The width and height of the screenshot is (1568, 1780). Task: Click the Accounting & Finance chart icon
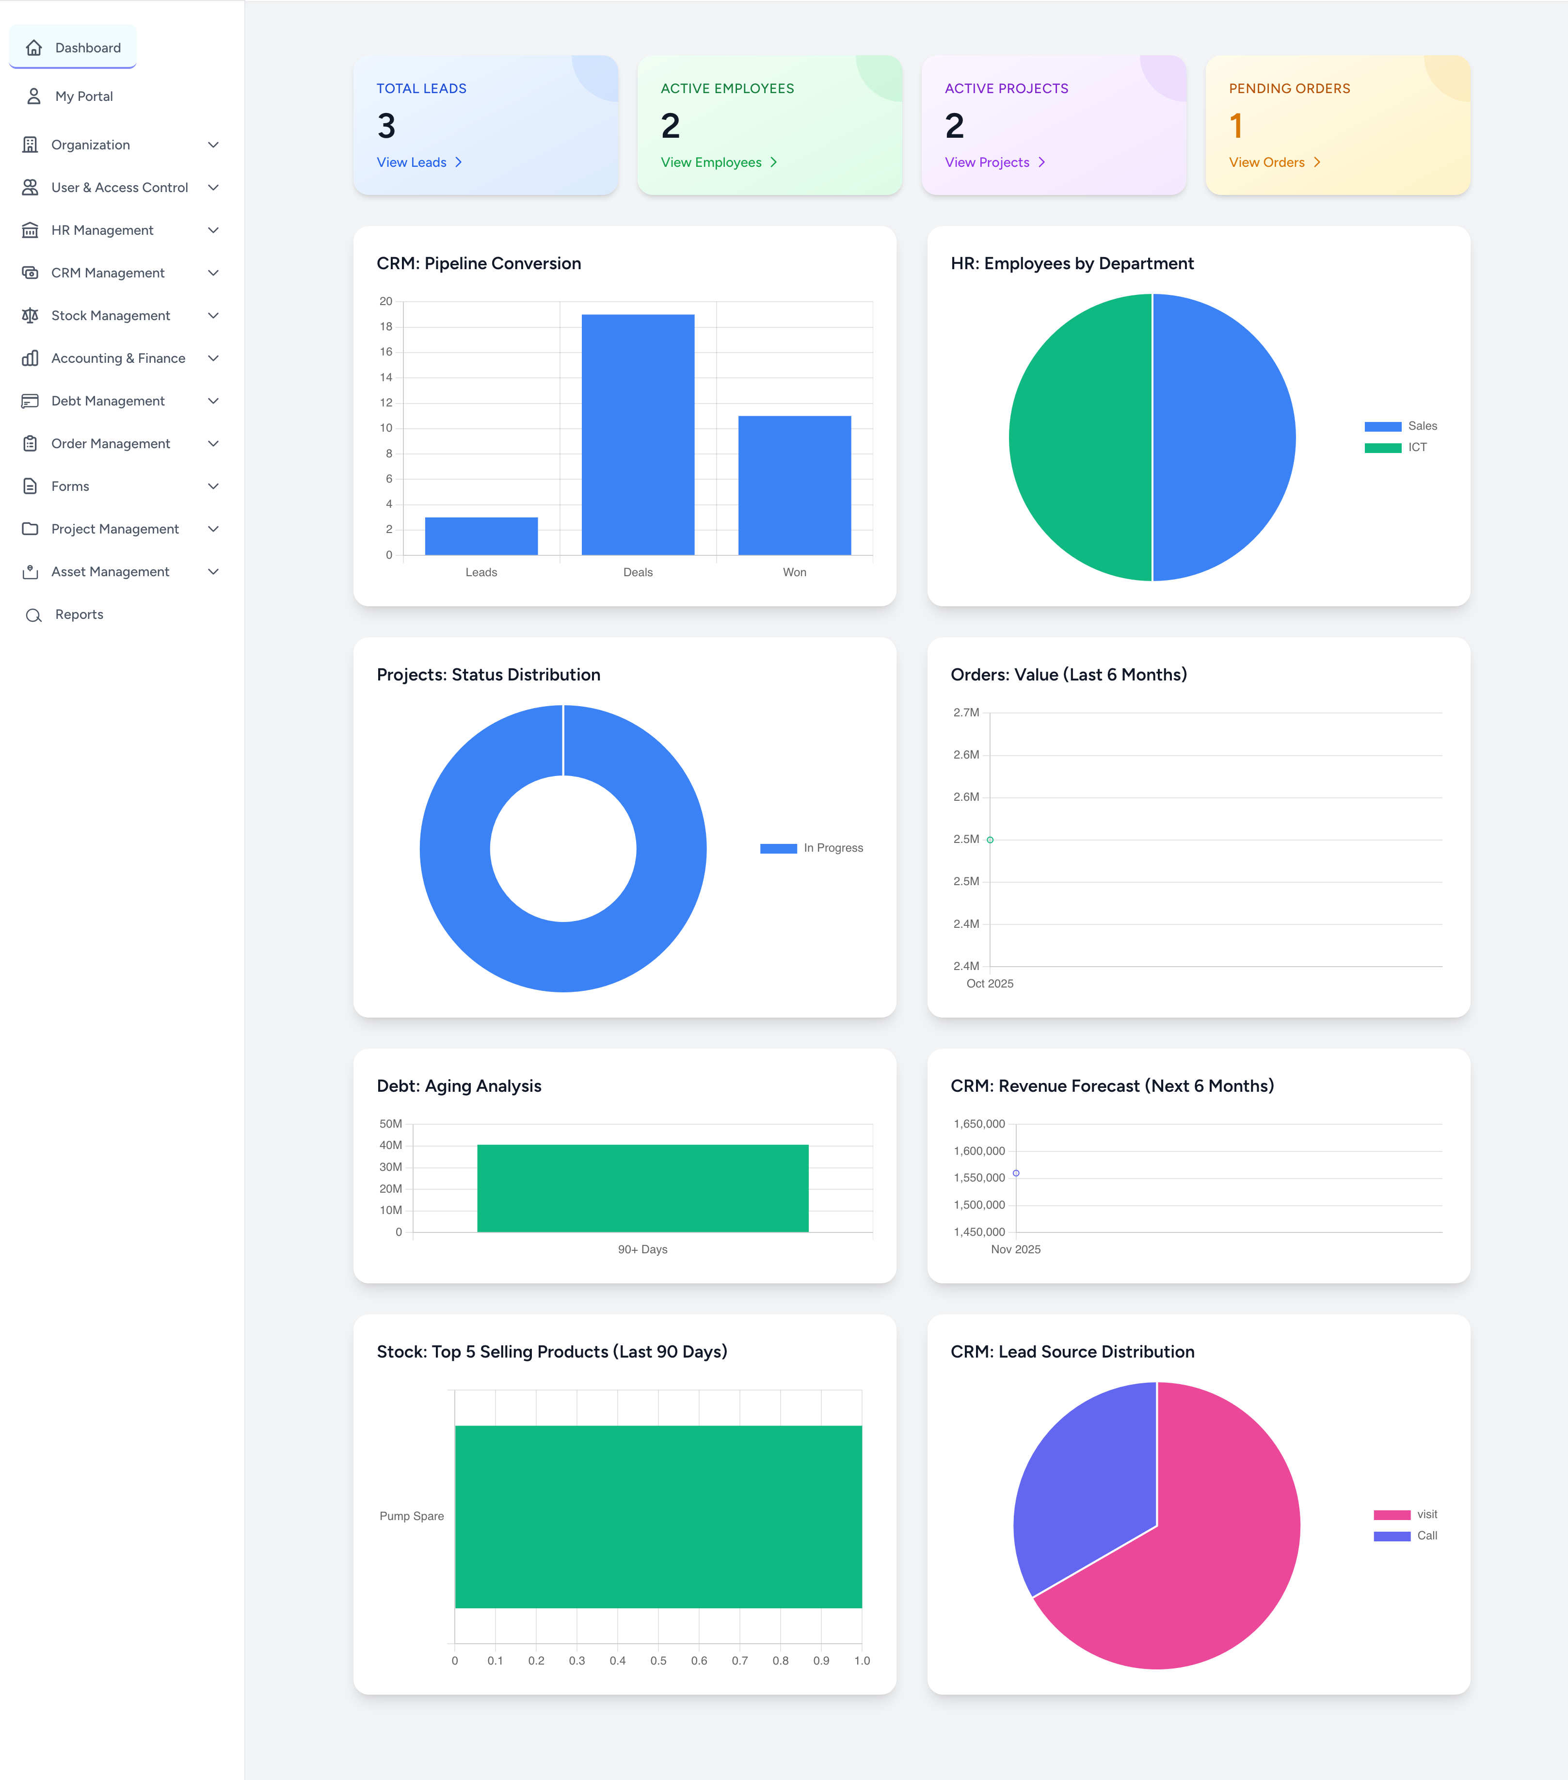click(x=29, y=358)
